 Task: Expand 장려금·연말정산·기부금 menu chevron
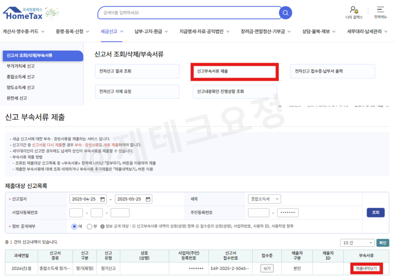(289, 32)
